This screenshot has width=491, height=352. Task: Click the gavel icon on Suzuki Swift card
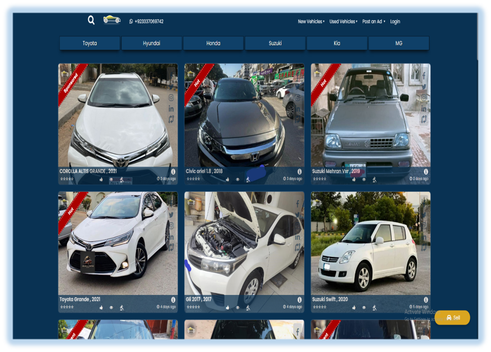[x=374, y=307]
